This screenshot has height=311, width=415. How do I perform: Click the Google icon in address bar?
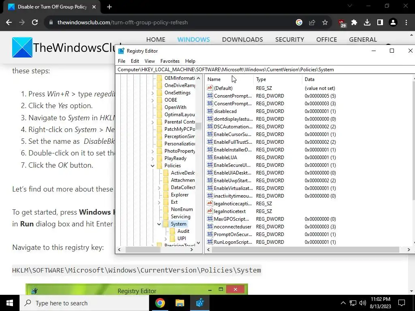tap(299, 23)
